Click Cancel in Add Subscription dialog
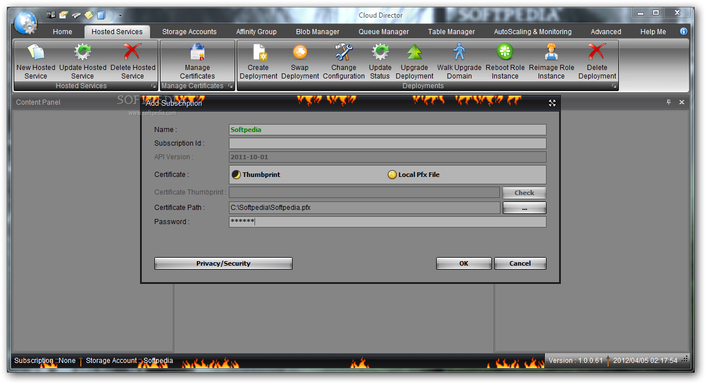This screenshot has width=706, height=384. pyautogui.click(x=520, y=263)
